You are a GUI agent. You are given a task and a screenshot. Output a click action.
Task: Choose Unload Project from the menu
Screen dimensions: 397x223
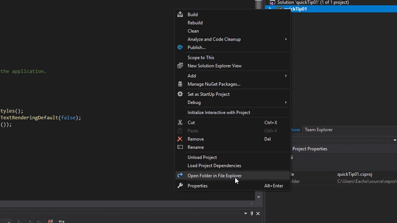[x=202, y=157]
